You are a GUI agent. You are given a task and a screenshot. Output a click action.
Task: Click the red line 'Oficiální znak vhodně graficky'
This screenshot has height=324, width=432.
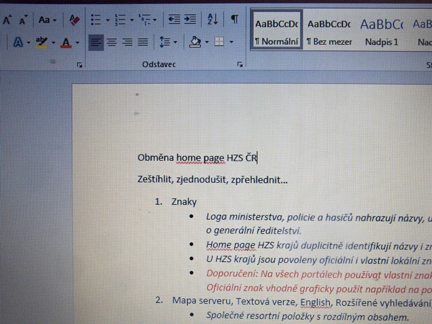[319, 288]
